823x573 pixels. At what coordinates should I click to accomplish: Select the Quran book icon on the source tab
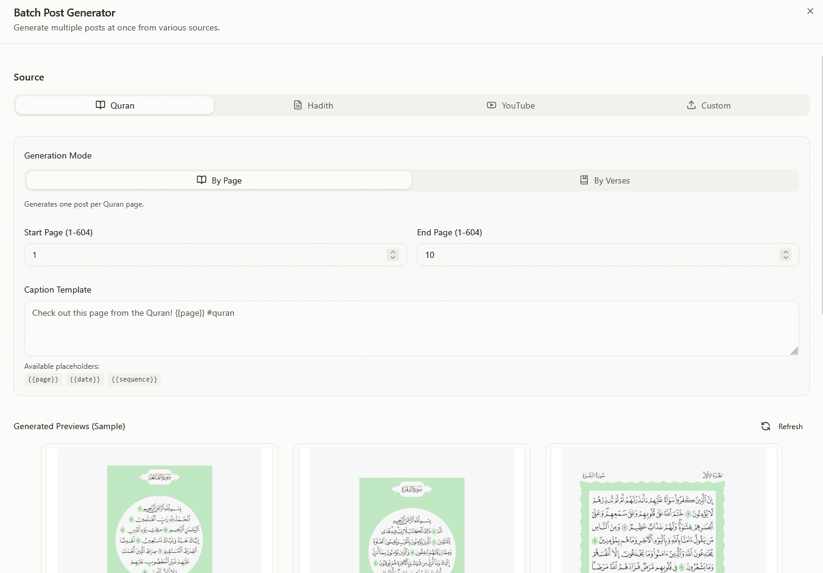(x=100, y=105)
